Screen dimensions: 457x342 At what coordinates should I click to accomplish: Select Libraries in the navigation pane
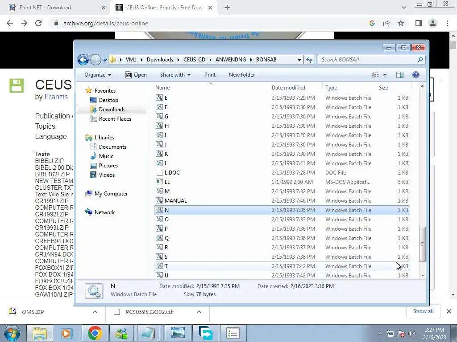point(104,138)
